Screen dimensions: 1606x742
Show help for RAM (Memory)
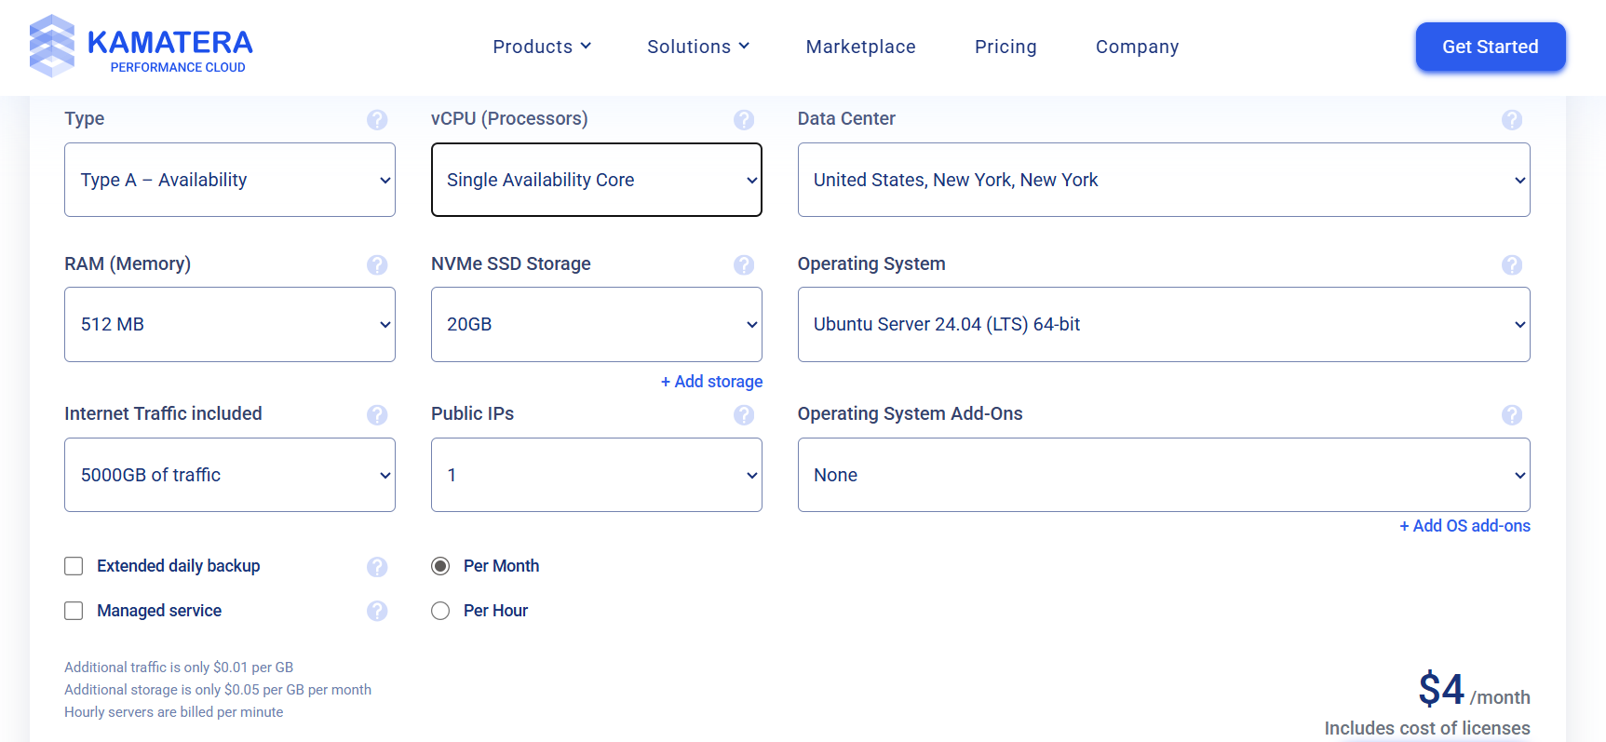377,264
